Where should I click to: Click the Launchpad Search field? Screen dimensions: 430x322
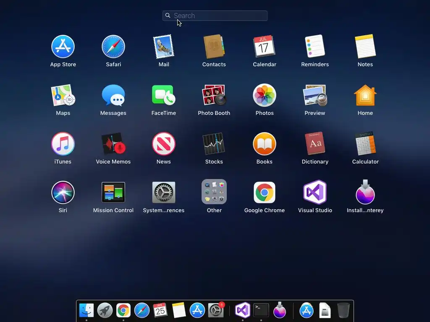[x=215, y=16]
